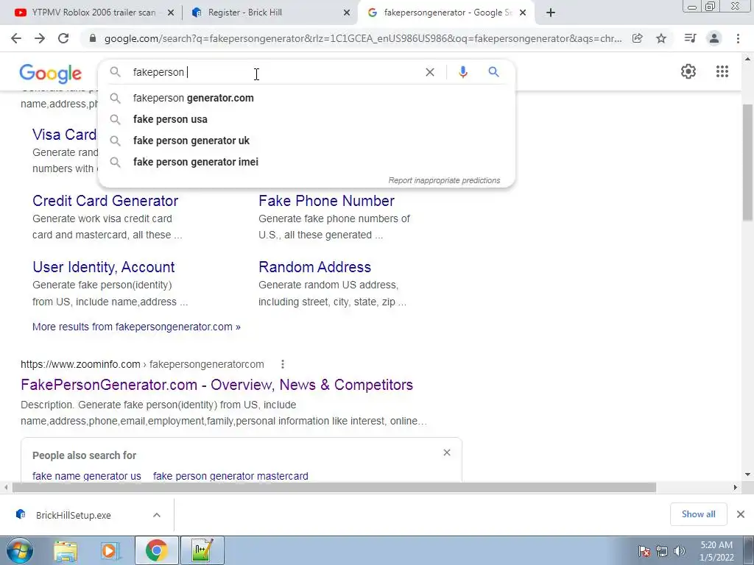Screen dimensions: 754x565
Task: Open fake person generator mastercard search
Action: [230, 476]
